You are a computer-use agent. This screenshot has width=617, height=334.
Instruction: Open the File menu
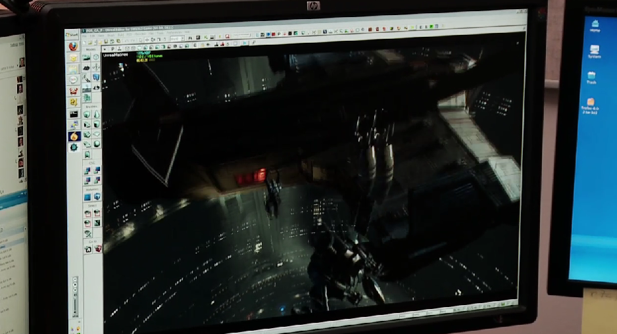pos(85,36)
